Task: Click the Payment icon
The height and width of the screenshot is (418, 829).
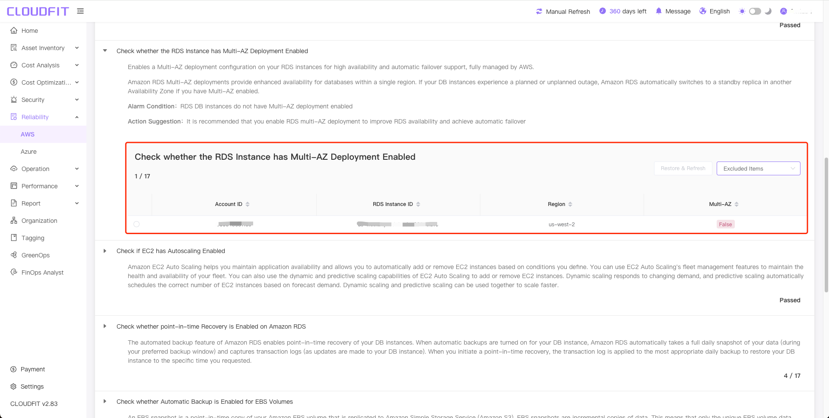Action: (13, 369)
